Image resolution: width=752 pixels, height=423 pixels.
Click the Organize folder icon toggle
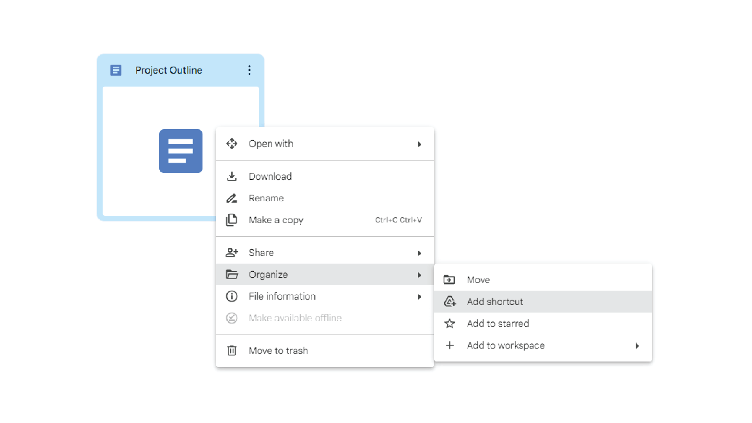pos(232,274)
